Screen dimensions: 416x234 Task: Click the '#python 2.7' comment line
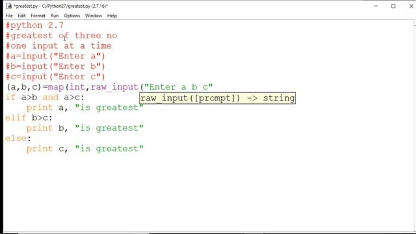coord(34,25)
